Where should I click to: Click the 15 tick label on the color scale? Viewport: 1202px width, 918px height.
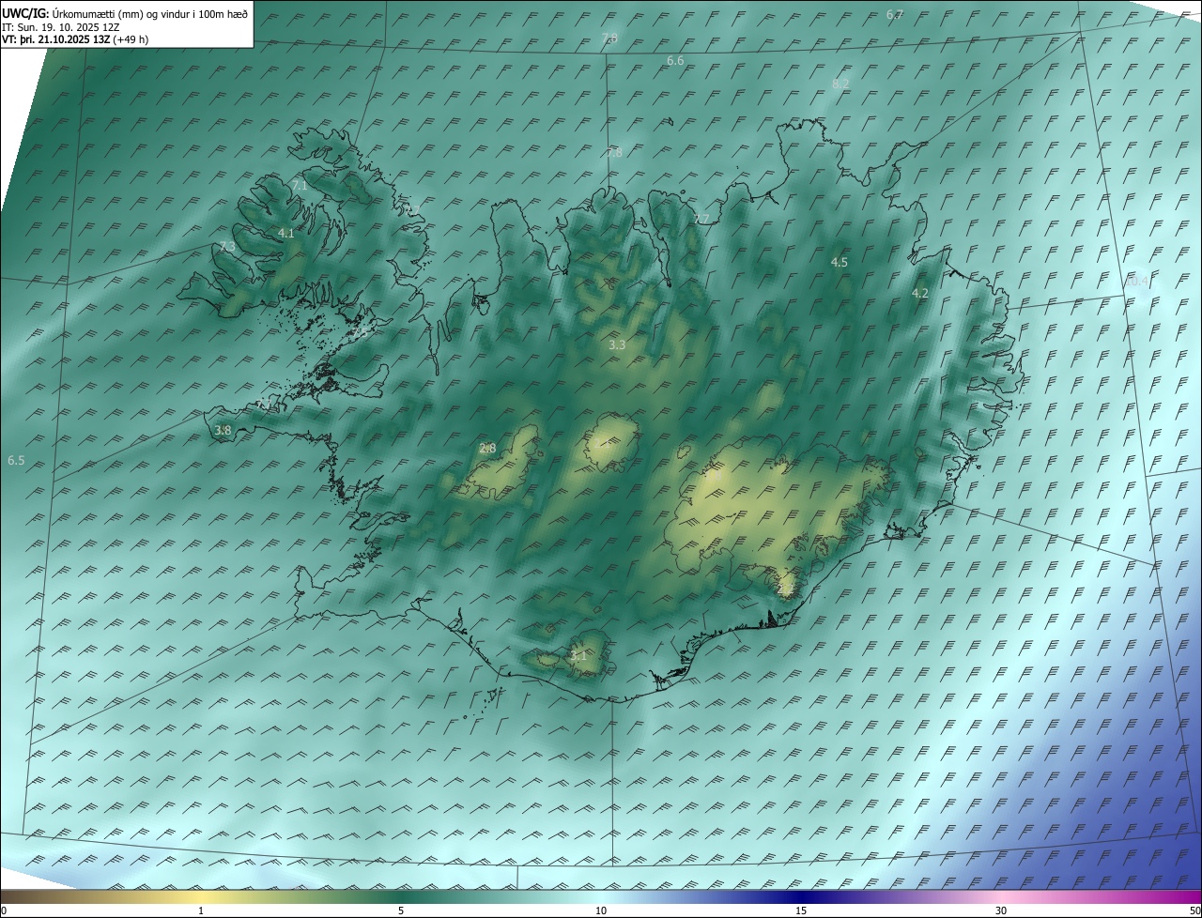pos(801,910)
